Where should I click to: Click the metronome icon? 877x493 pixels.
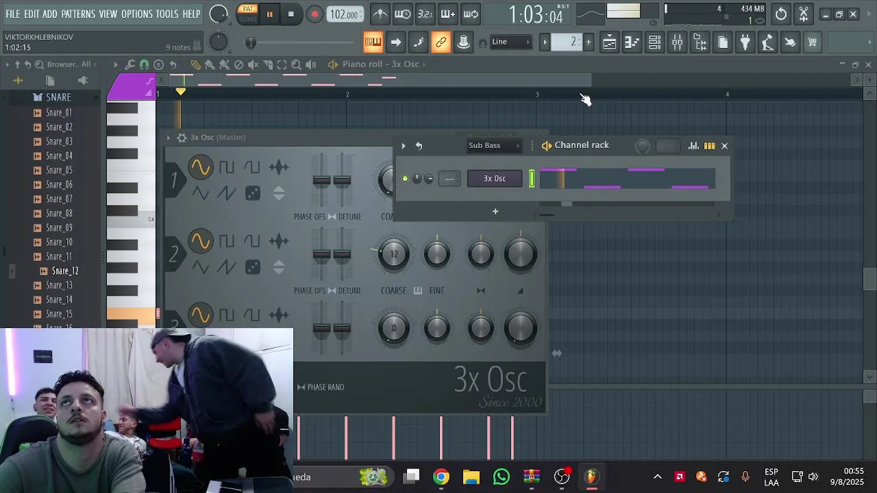click(380, 14)
